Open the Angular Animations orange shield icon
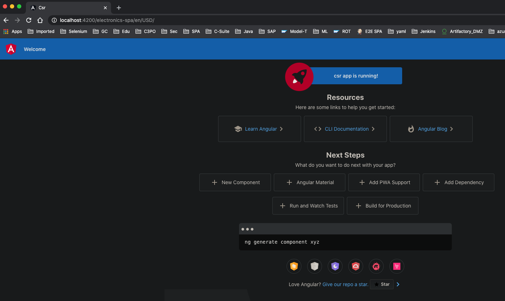This screenshot has height=301, width=505. pyautogui.click(x=294, y=266)
